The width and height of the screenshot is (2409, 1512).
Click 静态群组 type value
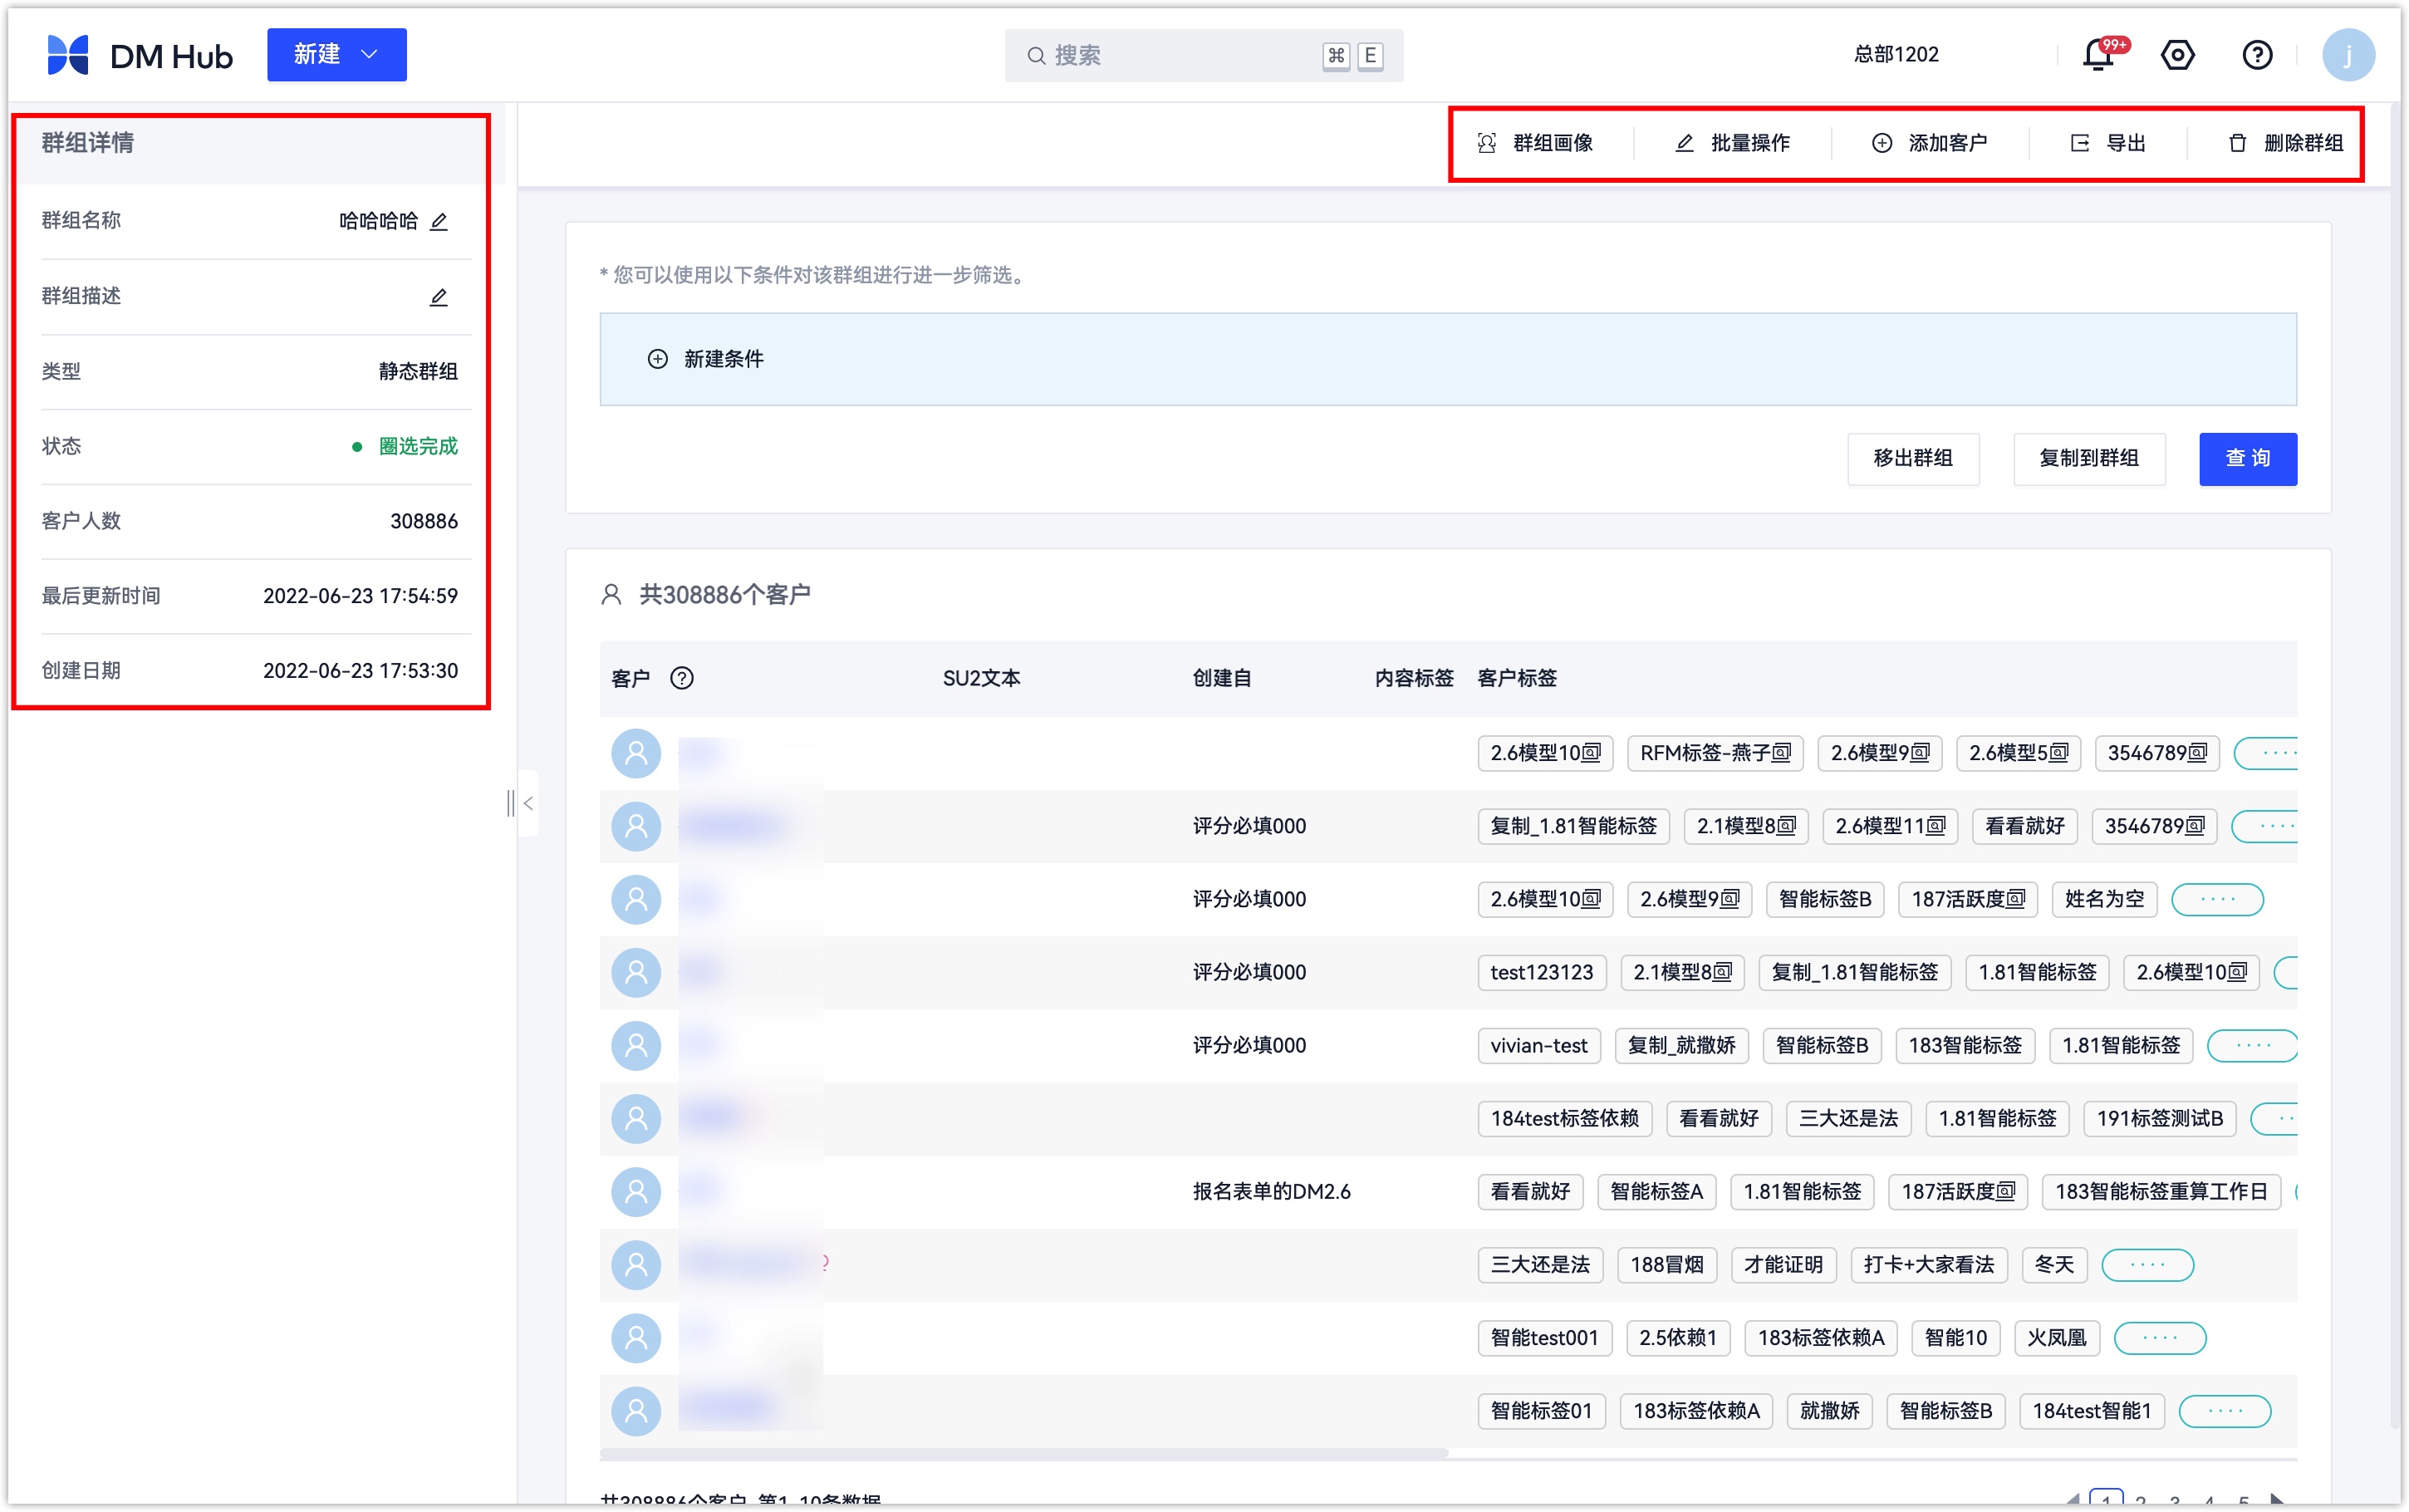tap(418, 371)
